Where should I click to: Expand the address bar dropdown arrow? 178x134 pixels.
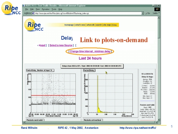143,13
